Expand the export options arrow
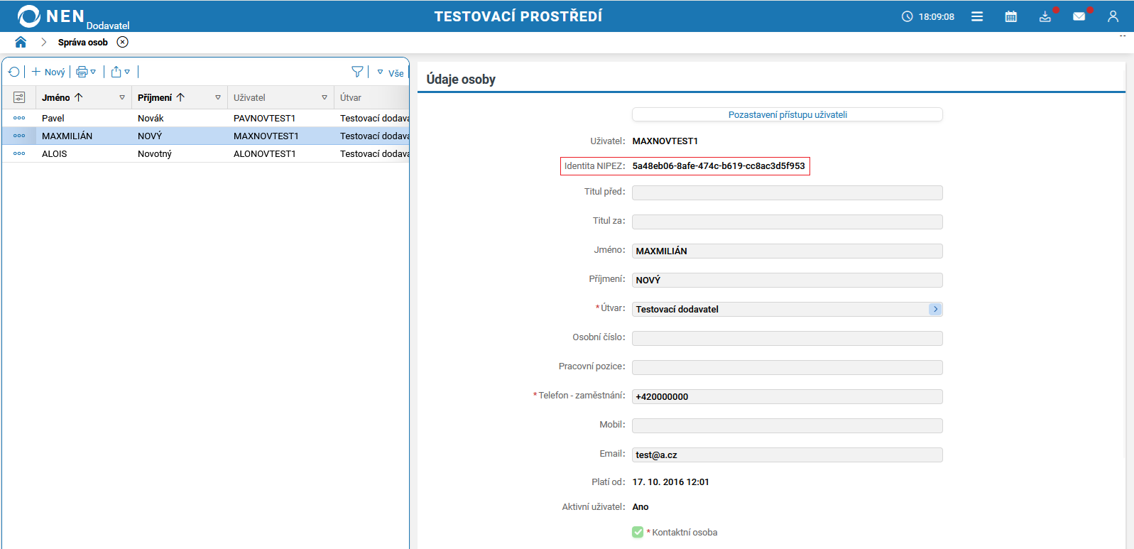This screenshot has width=1134, height=549. coord(127,72)
